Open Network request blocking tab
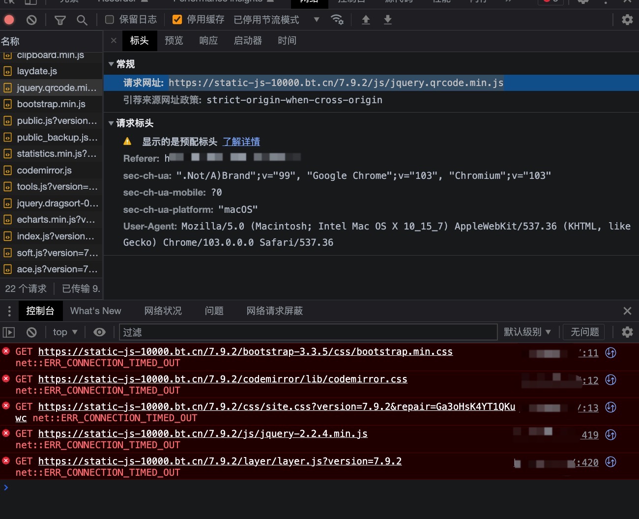This screenshot has height=519, width=639. tap(275, 311)
